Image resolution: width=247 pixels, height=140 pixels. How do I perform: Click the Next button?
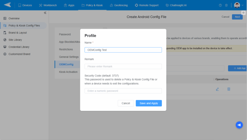pos(237,17)
